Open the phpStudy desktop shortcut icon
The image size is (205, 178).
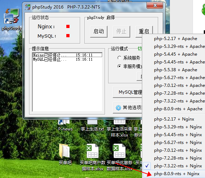tap(11, 16)
